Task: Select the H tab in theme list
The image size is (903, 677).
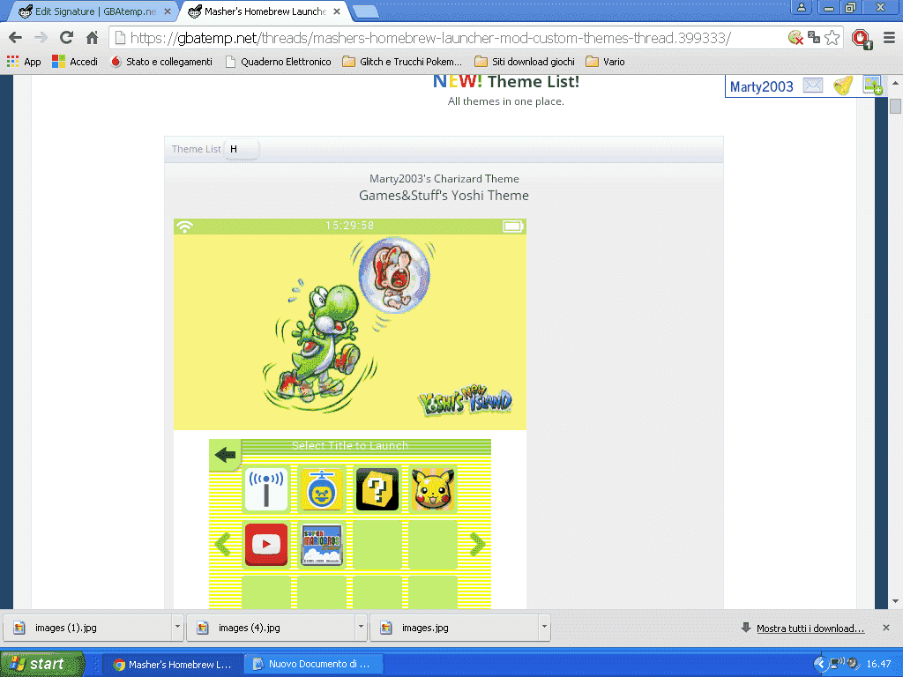Action: 242,149
